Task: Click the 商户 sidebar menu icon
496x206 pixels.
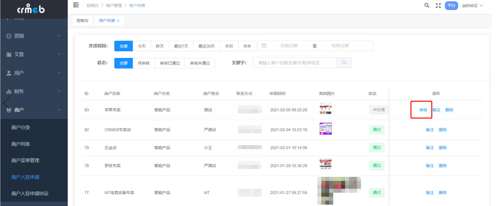Action: click(x=9, y=110)
